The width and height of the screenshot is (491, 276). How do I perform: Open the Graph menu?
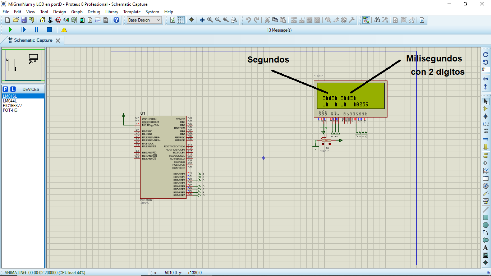(77, 12)
